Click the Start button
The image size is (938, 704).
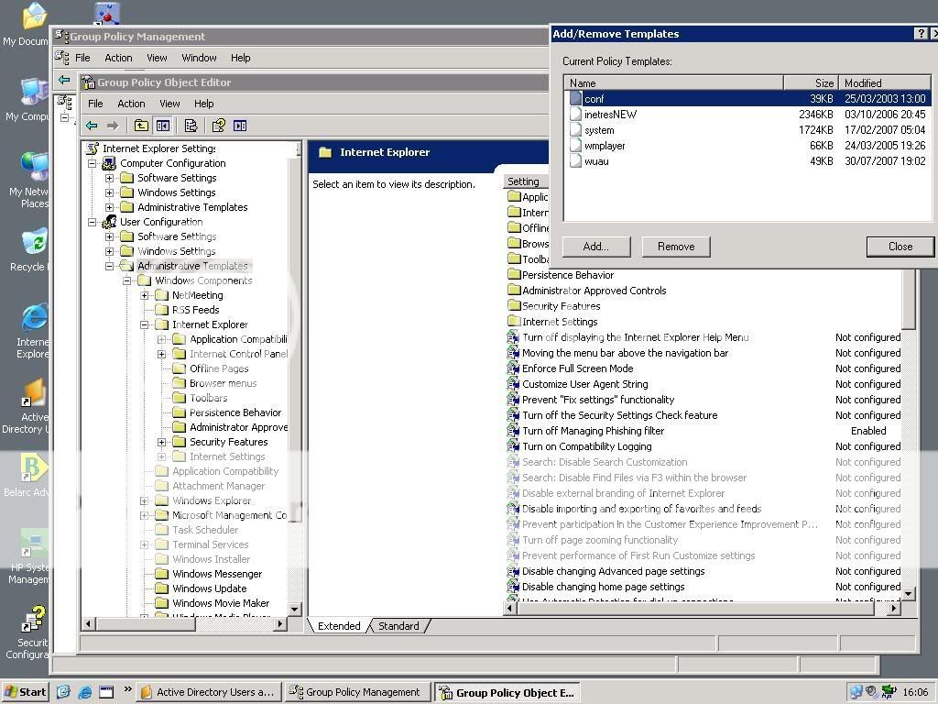coord(25,692)
